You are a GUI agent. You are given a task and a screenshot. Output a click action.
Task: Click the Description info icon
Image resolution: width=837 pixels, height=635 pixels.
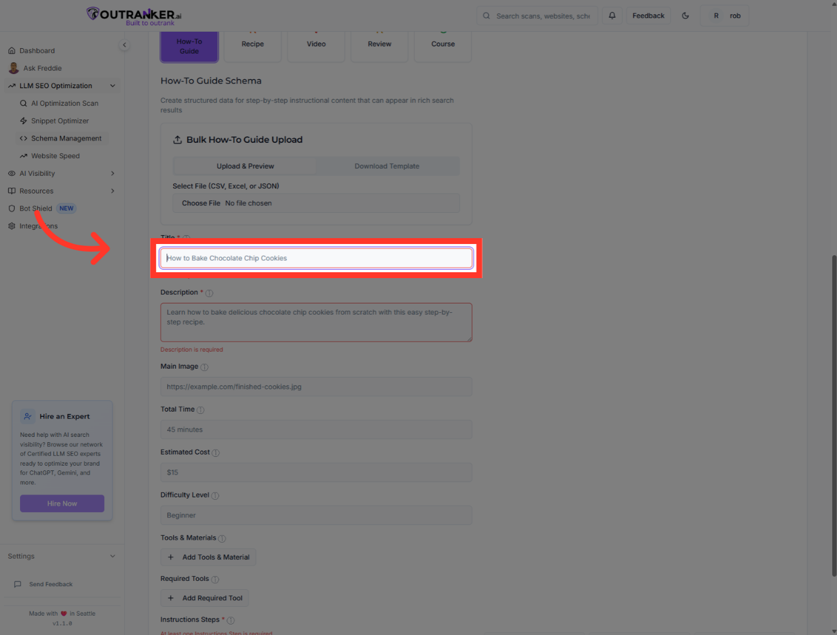coord(210,293)
